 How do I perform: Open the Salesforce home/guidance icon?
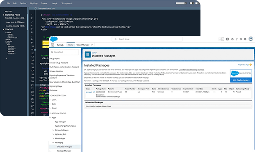(232, 39)
